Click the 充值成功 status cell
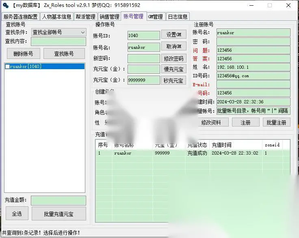Viewport: 299px width, 238px height. click(197, 153)
